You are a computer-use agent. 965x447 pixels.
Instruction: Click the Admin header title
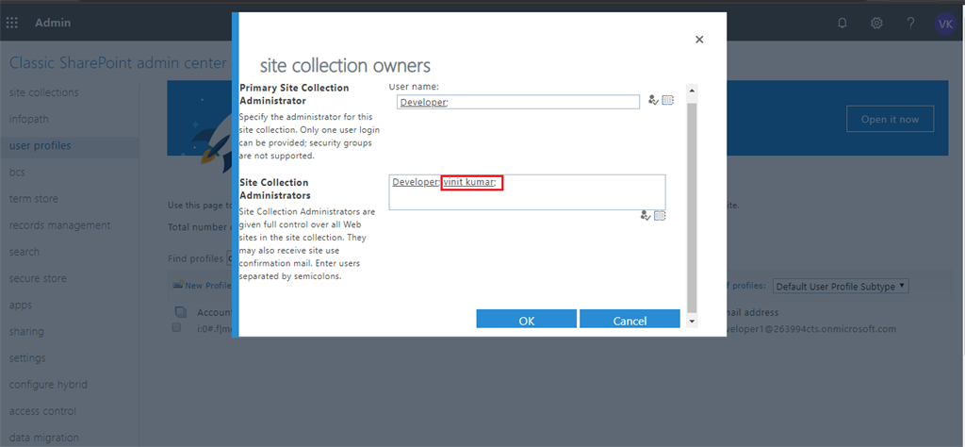[53, 23]
